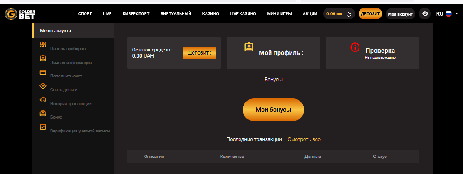The image size is (463, 174).
Task: Select Снять деньги in sidebar
Action: coord(64,90)
